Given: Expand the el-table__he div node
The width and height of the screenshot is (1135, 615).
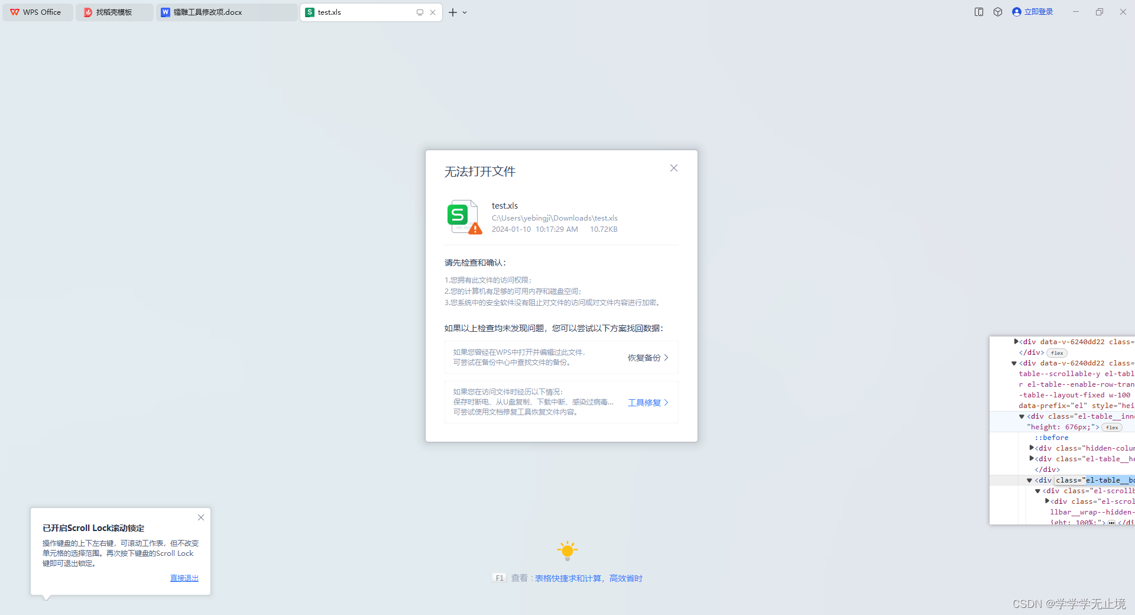Looking at the screenshot, I should click(1032, 458).
